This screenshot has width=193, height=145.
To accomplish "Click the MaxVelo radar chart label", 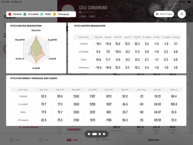I will tap(36, 30).
